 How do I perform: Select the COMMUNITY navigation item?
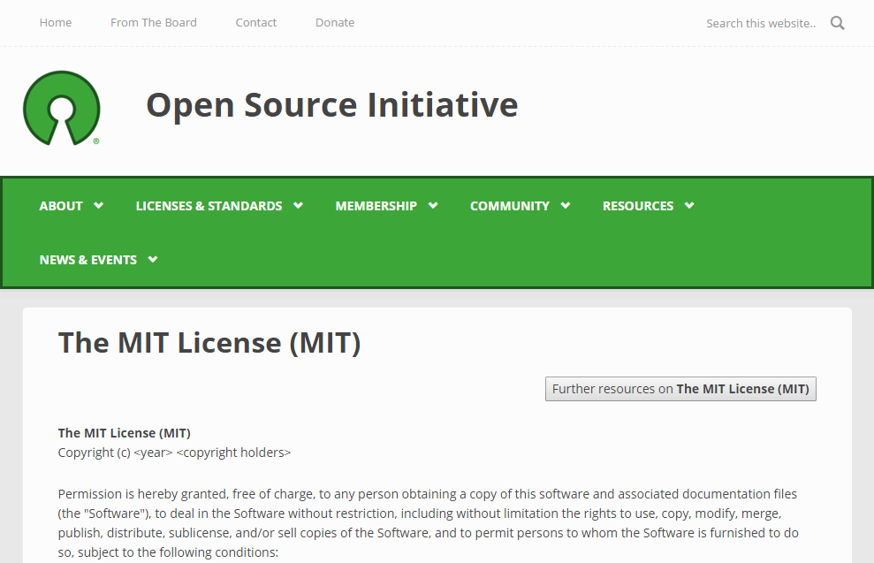[x=509, y=206]
